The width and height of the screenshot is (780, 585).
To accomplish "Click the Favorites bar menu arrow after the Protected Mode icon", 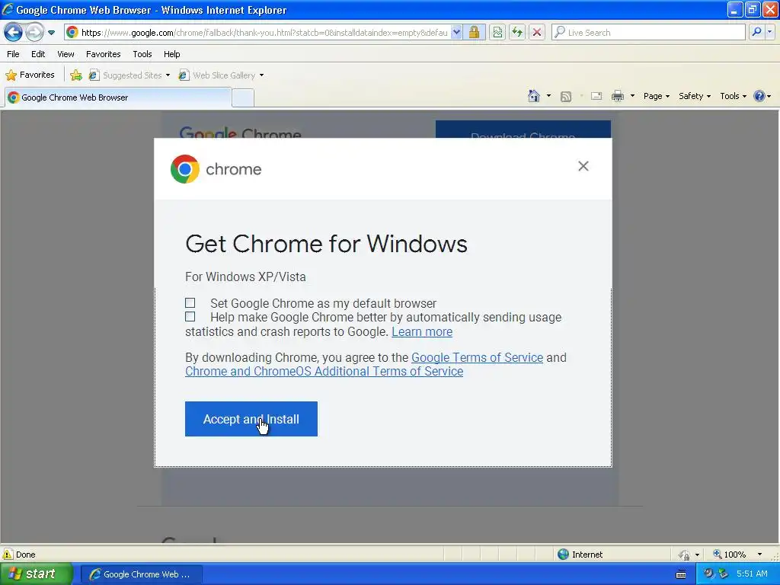I will [697, 555].
